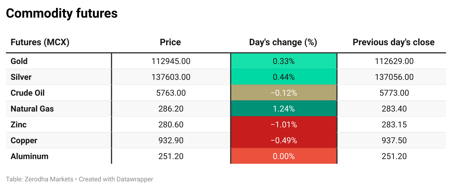Click the Gold price 112945.00
The image size is (452, 189).
pyautogui.click(x=171, y=61)
